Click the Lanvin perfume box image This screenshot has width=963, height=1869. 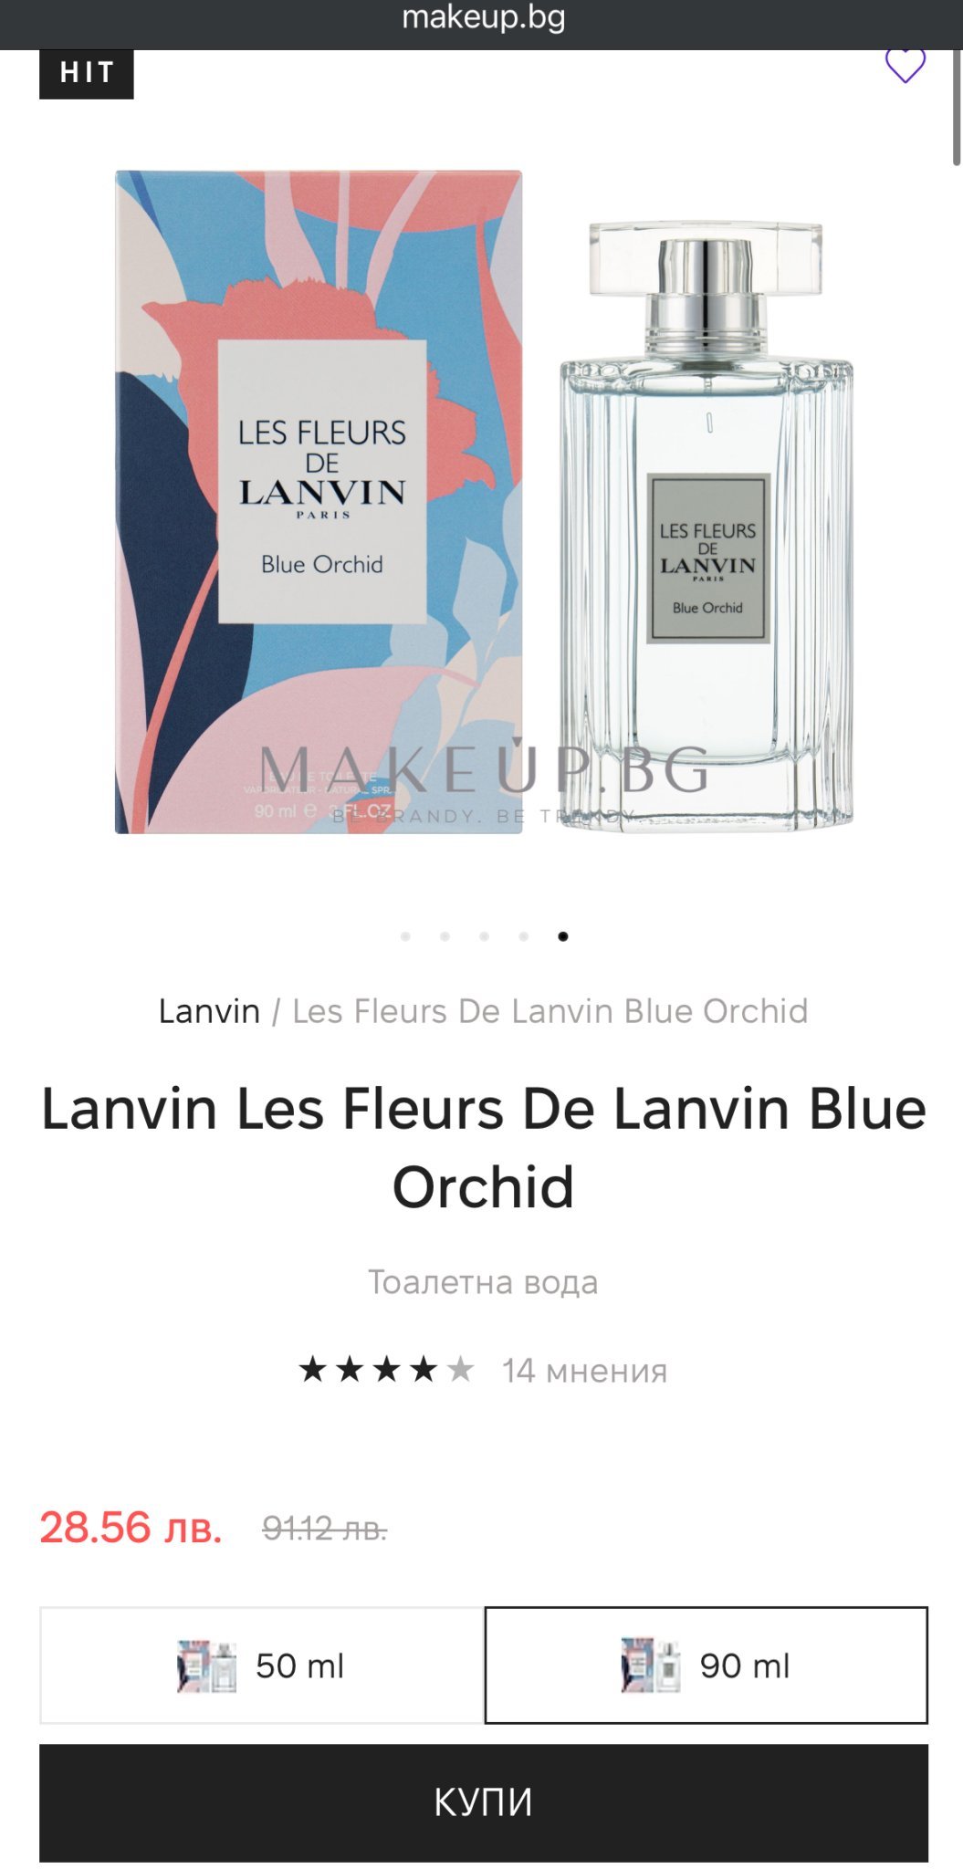click(x=319, y=502)
